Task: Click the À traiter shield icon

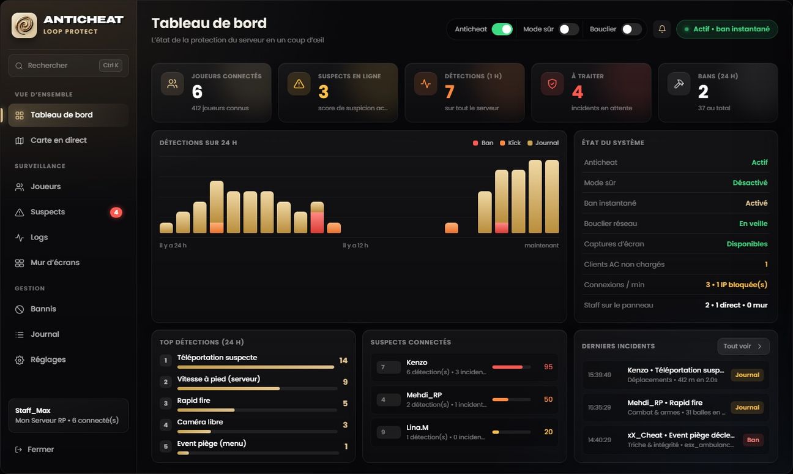Action: click(553, 84)
